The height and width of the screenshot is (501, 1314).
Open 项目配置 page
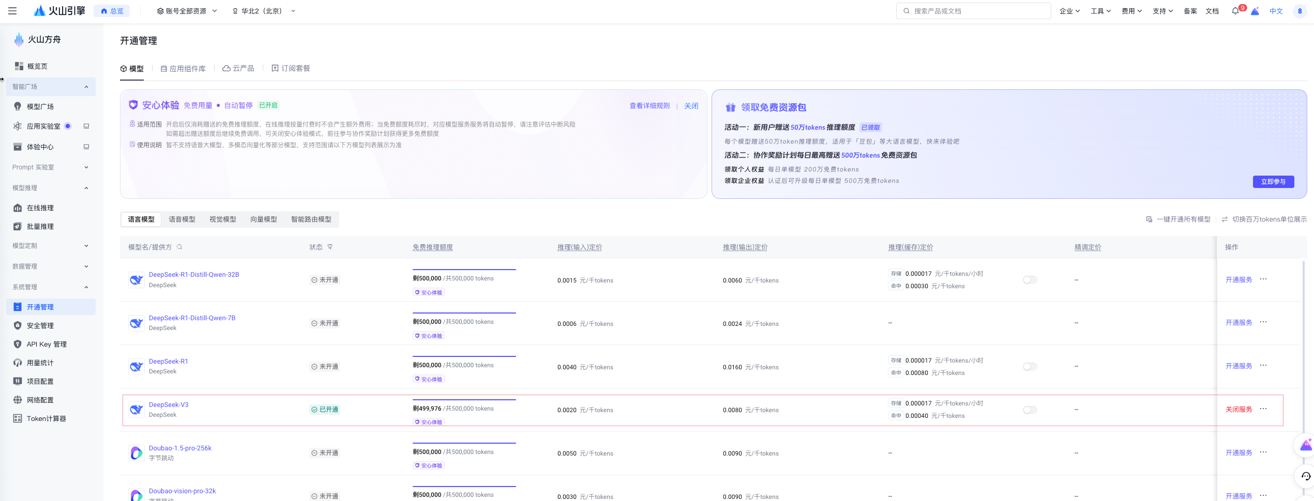pyautogui.click(x=40, y=381)
